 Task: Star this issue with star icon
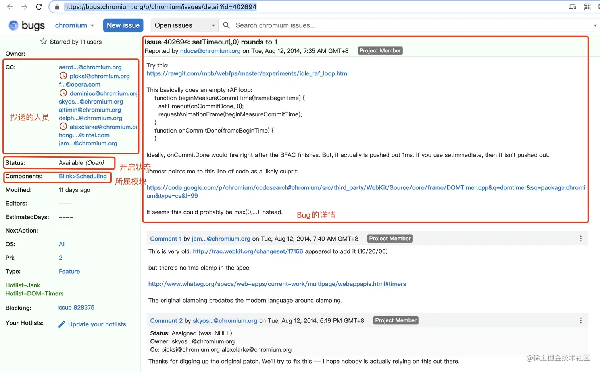pos(44,41)
